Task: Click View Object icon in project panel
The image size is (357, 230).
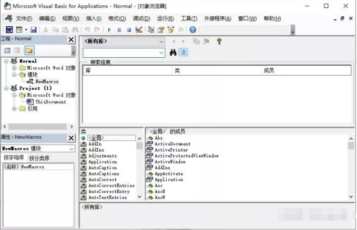Action: [17, 50]
